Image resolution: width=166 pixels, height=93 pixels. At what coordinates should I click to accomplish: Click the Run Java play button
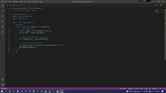tap(156, 5)
